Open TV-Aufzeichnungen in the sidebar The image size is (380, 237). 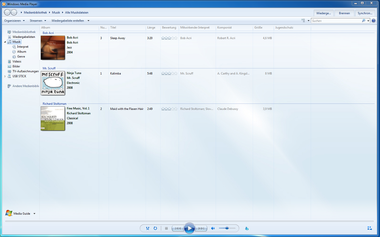pos(25,71)
